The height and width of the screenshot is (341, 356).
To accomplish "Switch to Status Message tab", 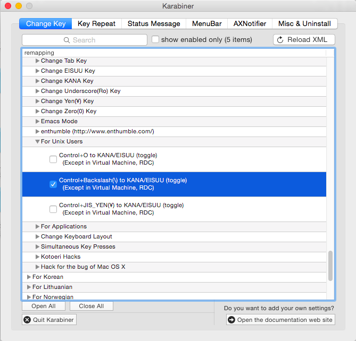I will (154, 23).
